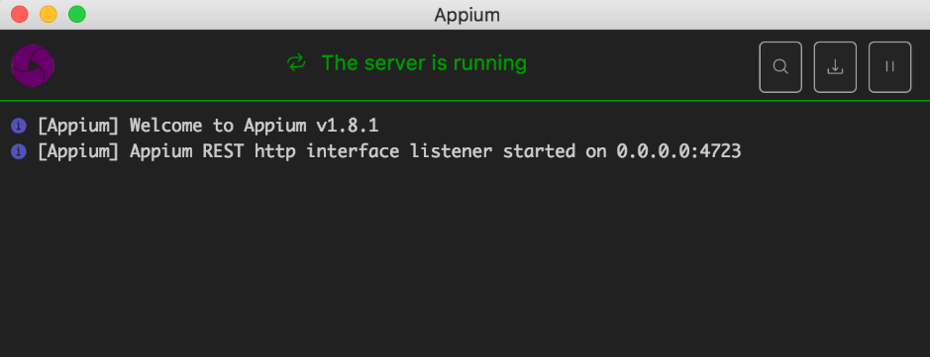Click the purple Appium logo

coord(33,65)
